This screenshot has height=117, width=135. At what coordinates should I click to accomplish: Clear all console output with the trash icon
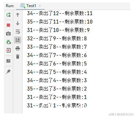(x=18, y=57)
